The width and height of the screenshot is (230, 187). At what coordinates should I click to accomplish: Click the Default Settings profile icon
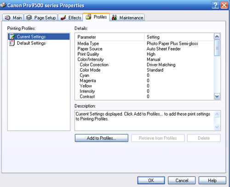[x=12, y=43]
